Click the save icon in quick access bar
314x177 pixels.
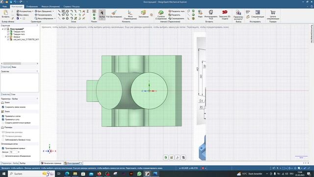[x=11, y=2]
